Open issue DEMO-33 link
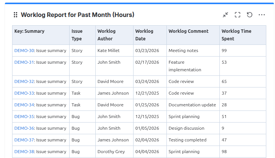 [x=24, y=93]
